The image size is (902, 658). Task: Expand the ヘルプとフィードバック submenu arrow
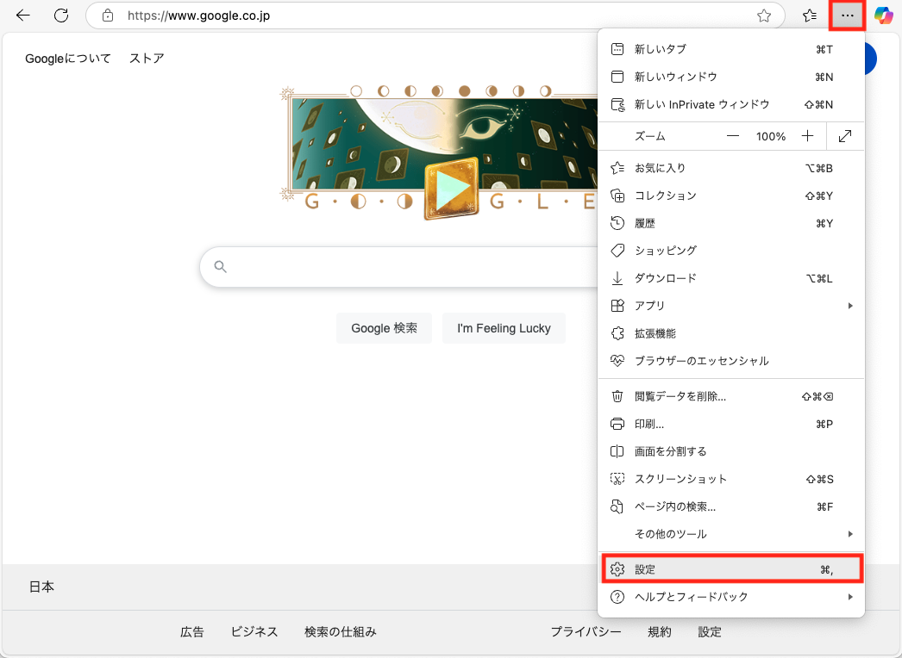point(850,597)
